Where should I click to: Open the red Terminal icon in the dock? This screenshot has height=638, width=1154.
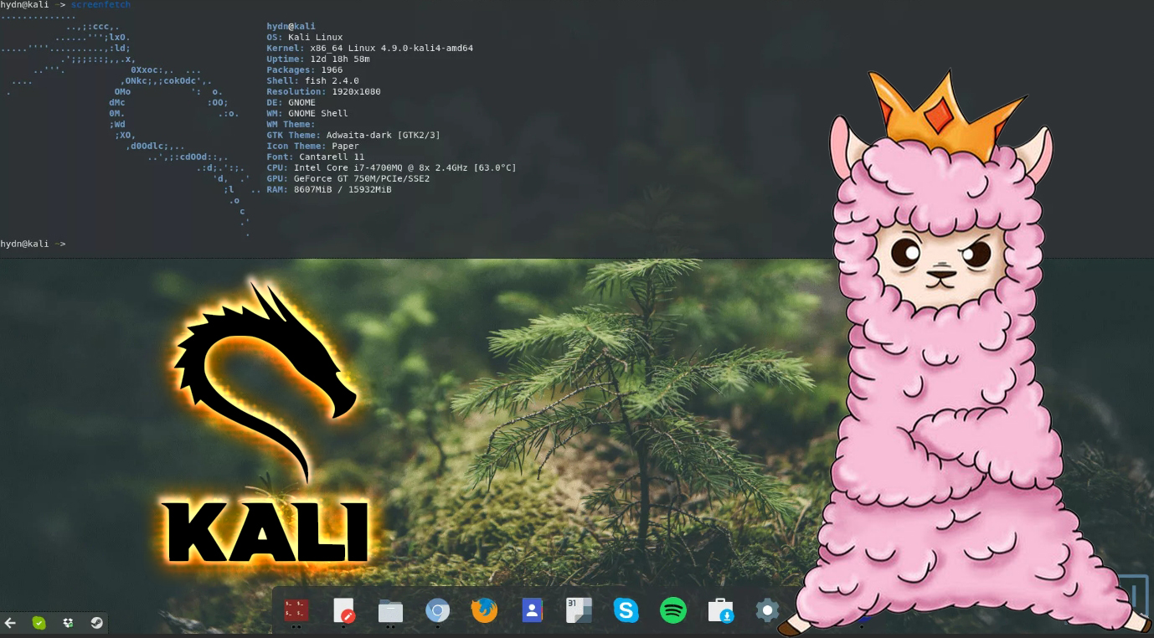[x=296, y=610]
